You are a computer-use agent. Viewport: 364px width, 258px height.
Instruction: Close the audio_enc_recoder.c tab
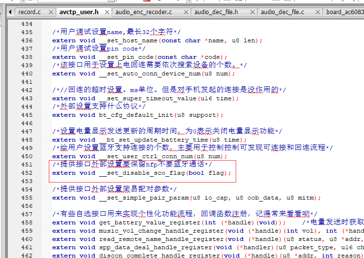point(186,12)
